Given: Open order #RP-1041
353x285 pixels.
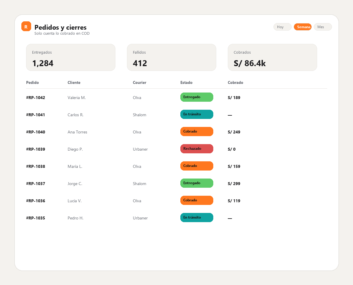Looking at the screenshot, I should (x=36, y=115).
